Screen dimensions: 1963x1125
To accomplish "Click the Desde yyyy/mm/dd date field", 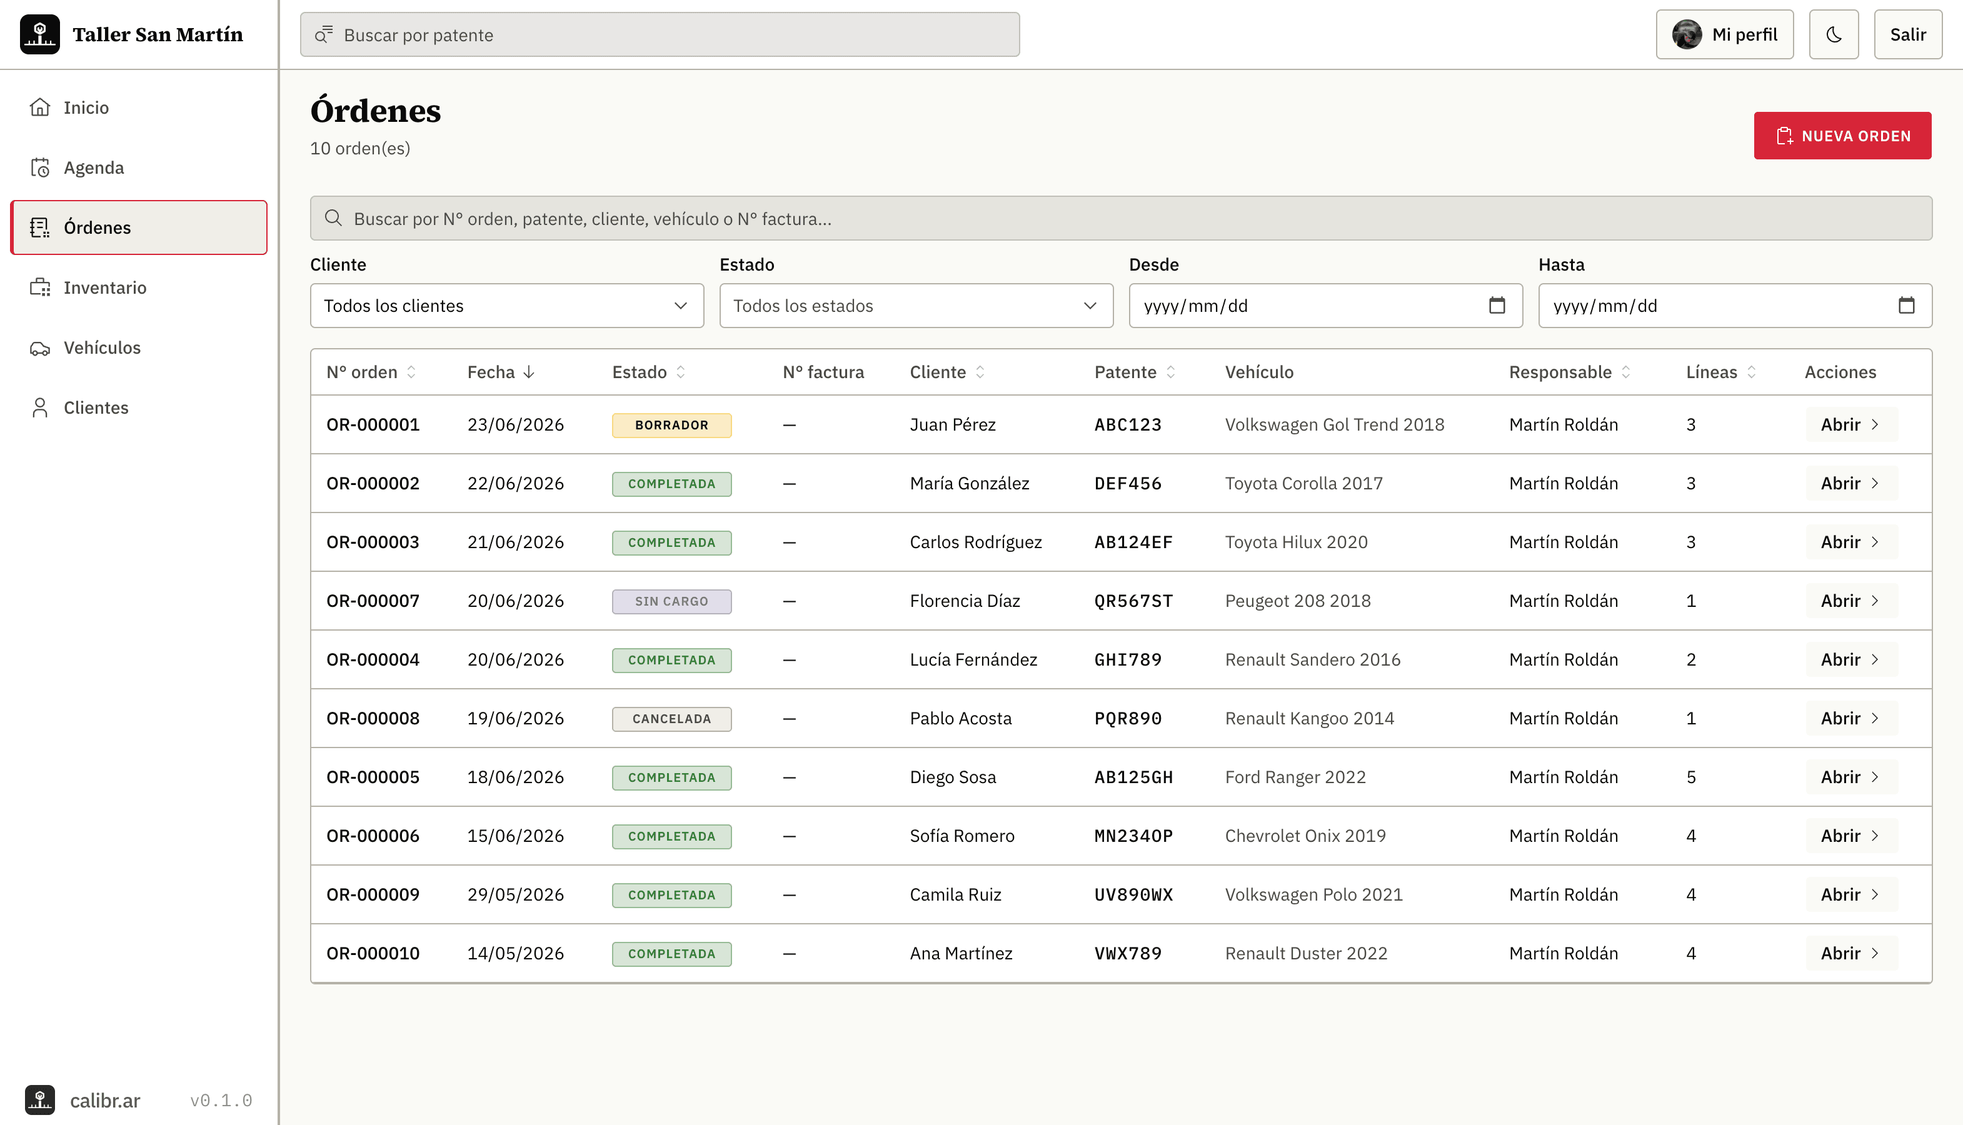I will (x=1325, y=305).
